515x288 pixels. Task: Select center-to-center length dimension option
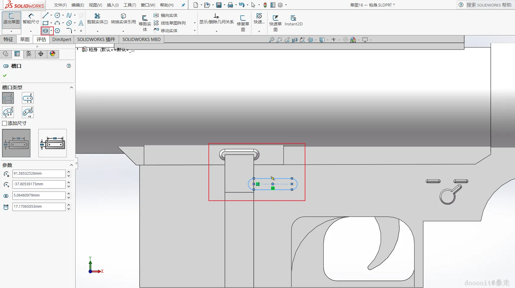point(16,143)
